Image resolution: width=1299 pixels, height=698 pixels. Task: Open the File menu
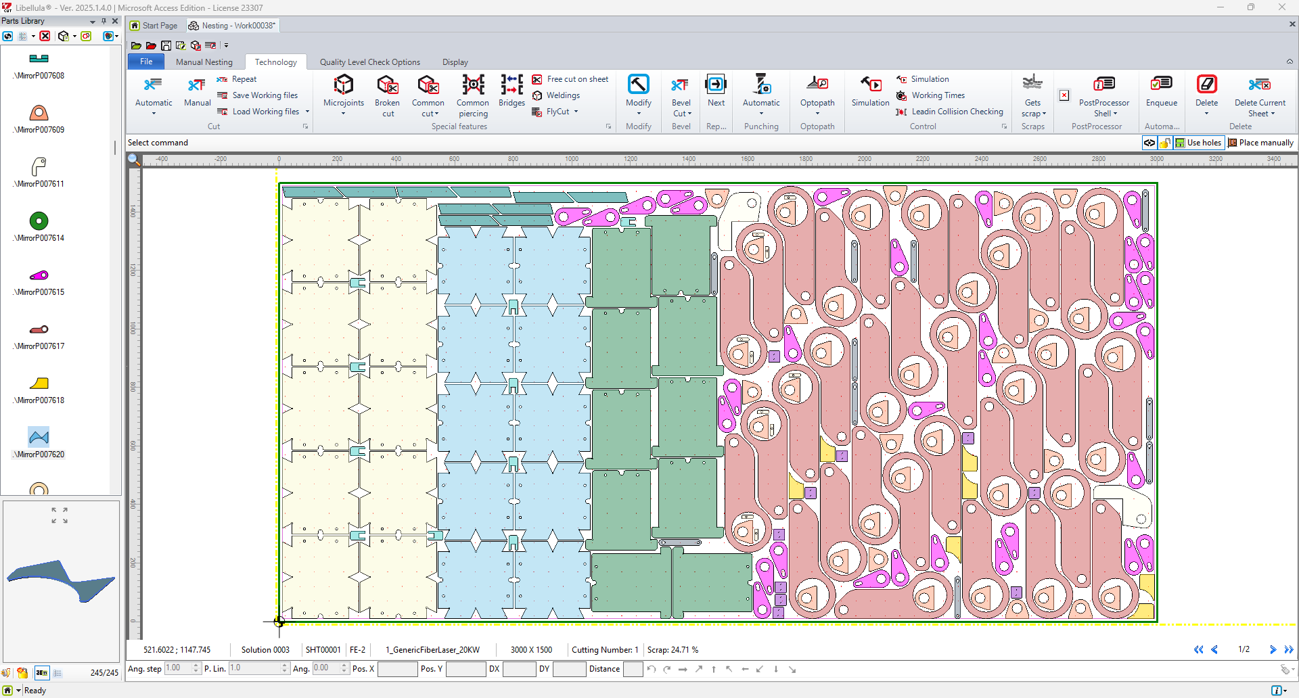point(146,62)
